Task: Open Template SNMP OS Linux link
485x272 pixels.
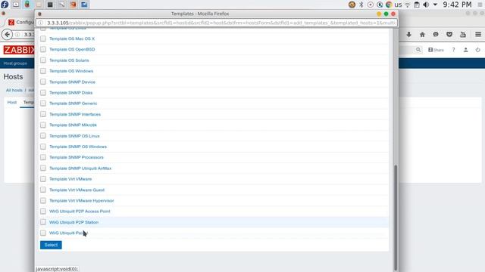Action: click(74, 136)
